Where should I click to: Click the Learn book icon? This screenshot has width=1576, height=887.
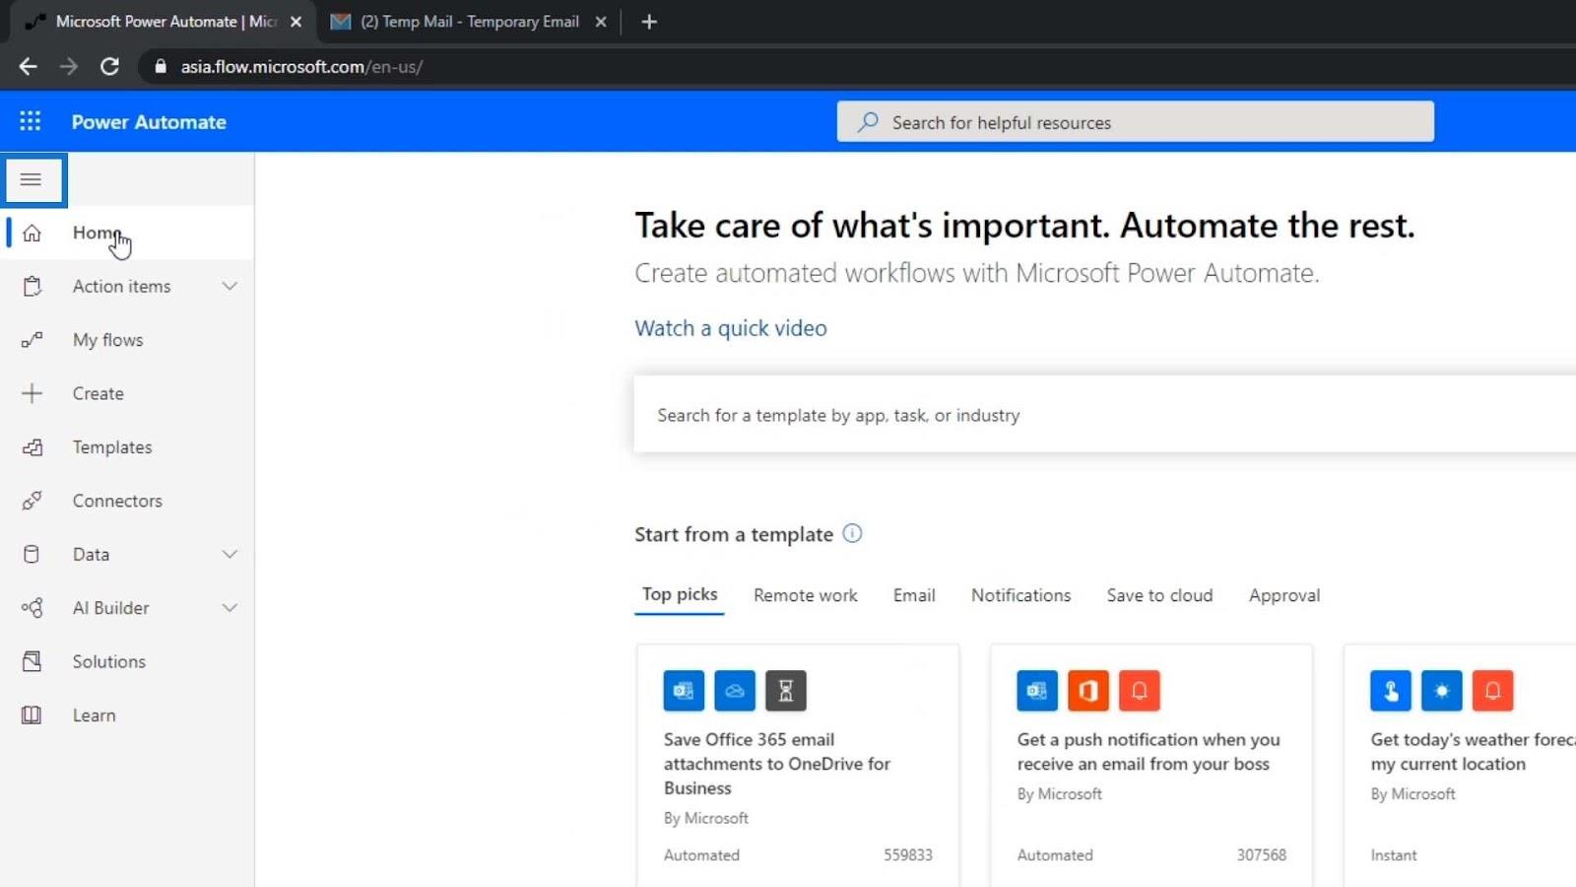pyautogui.click(x=32, y=716)
